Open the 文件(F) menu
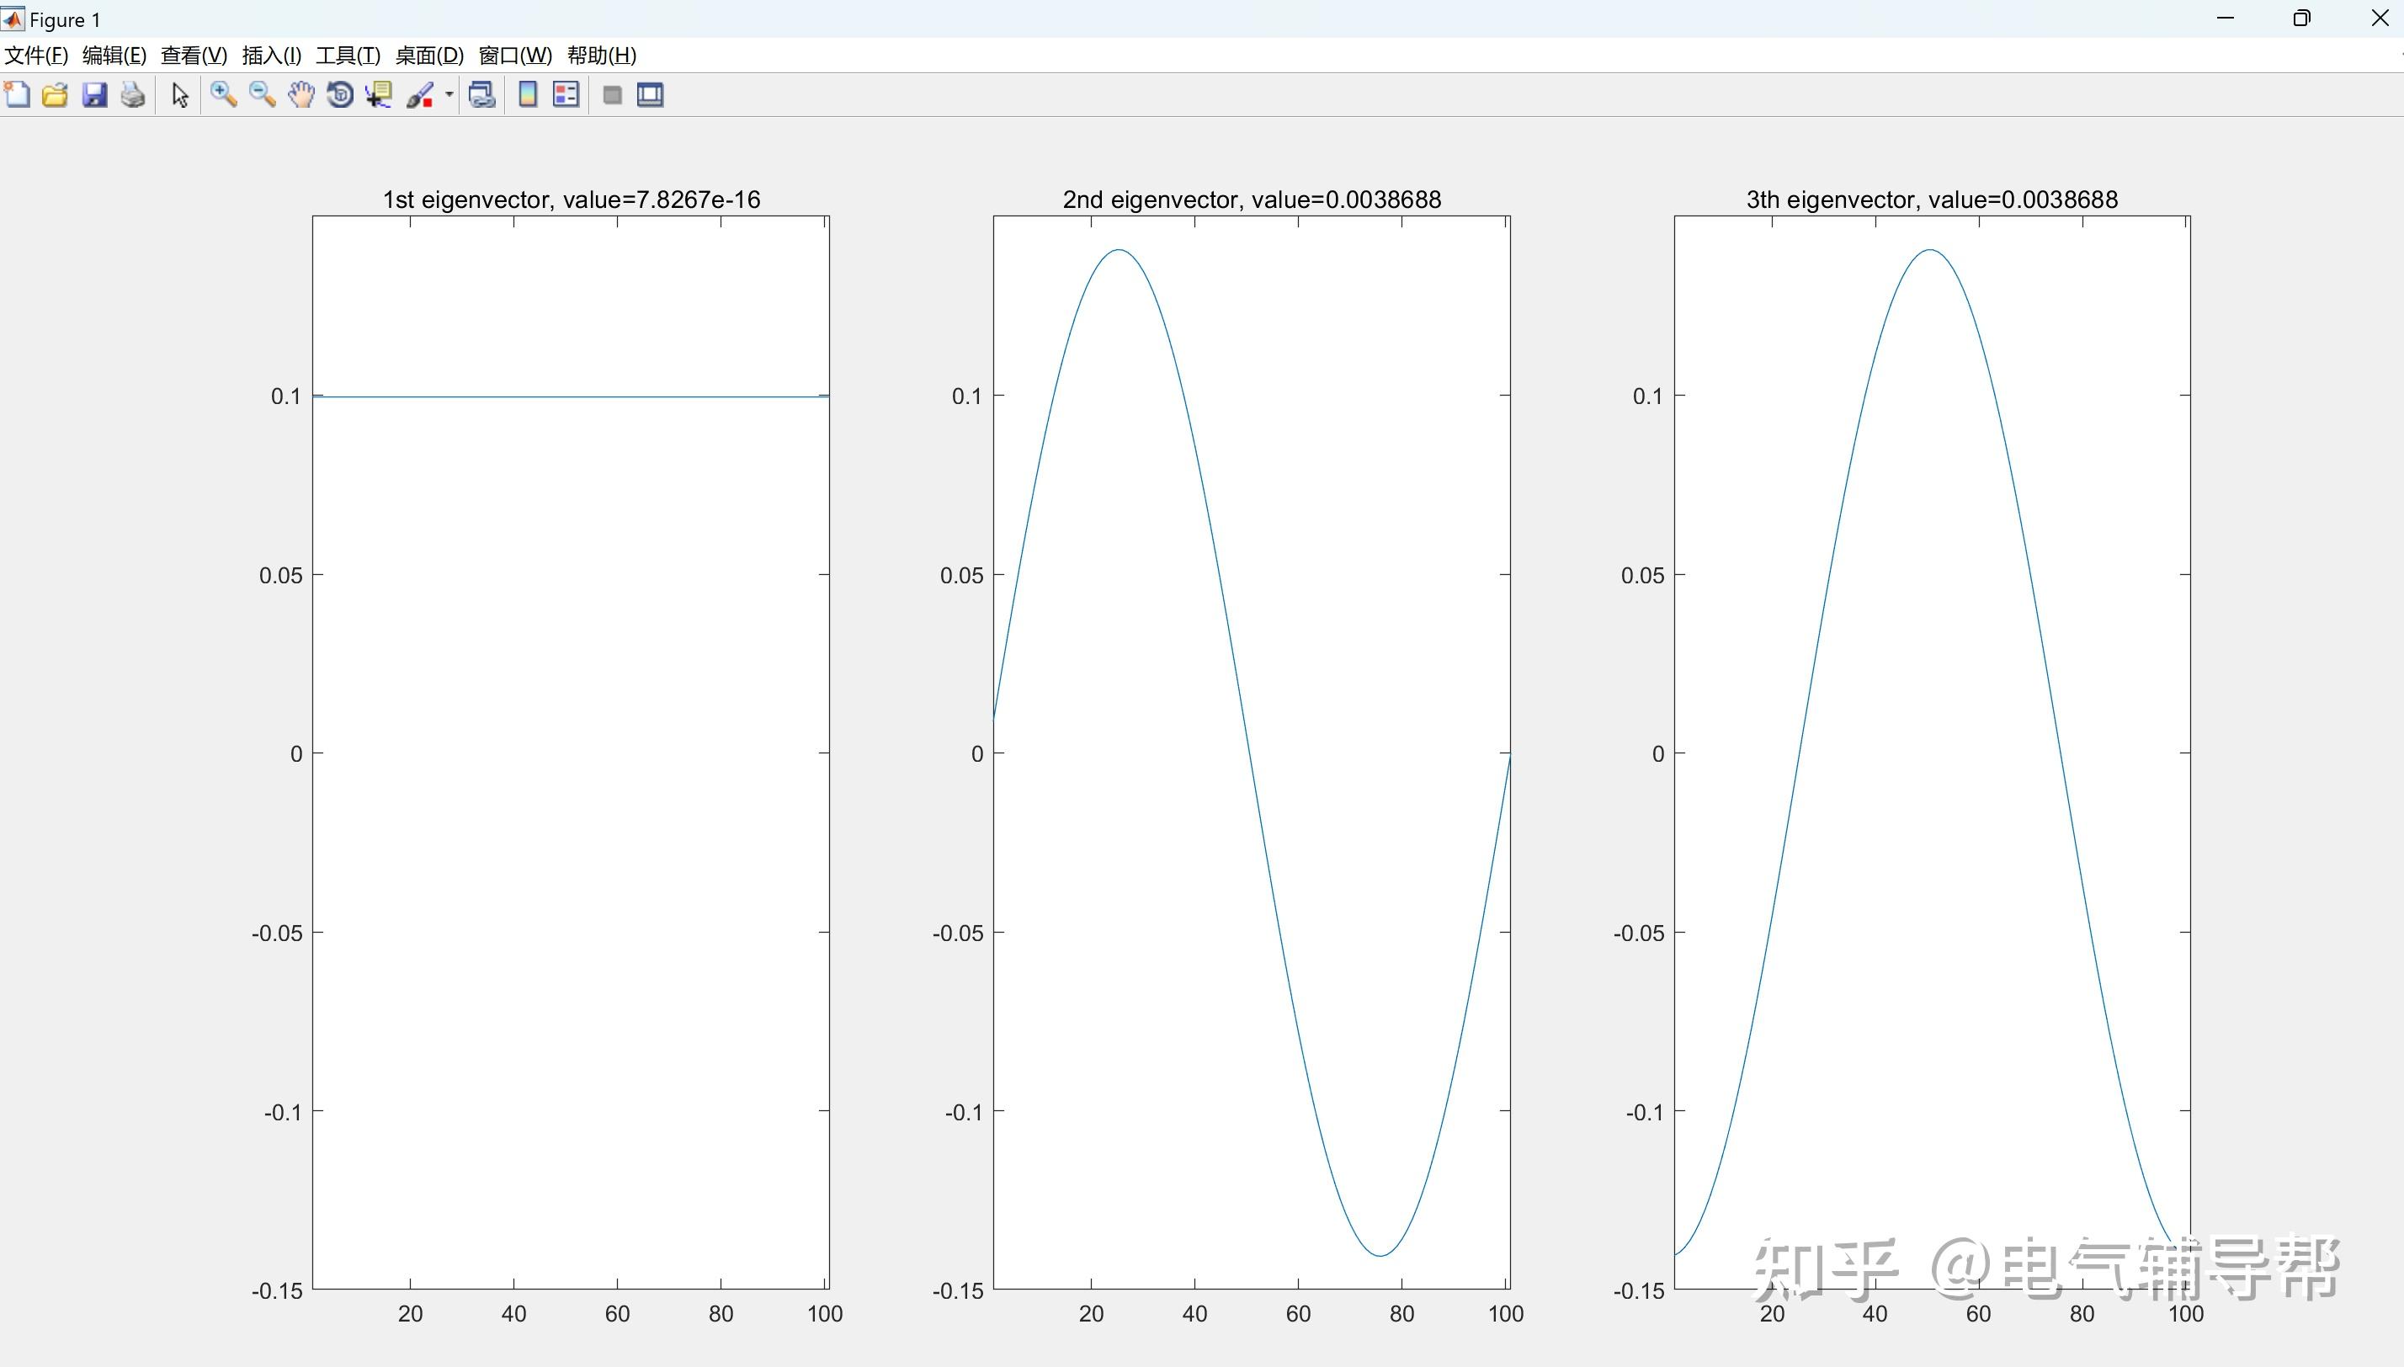 [36, 56]
